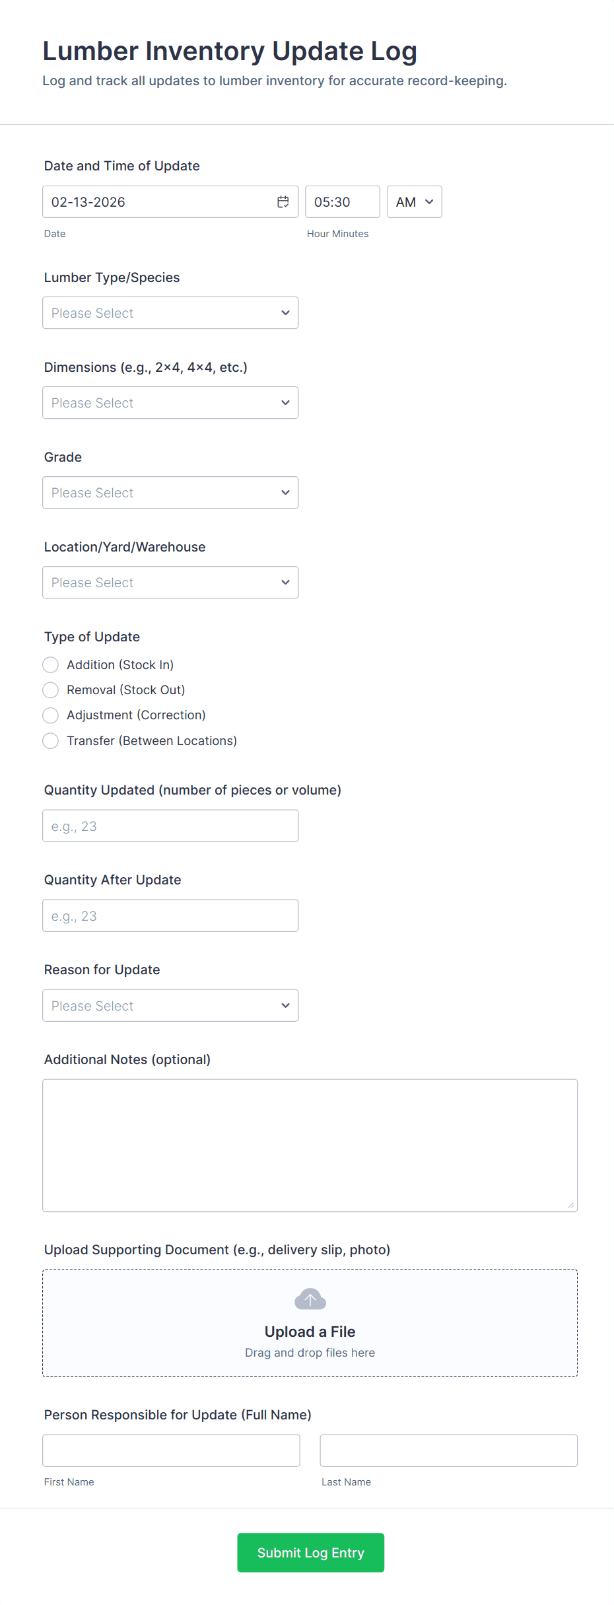Viewport: 614px width, 1605px height.
Task: Open the Dimensions dropdown
Action: click(170, 403)
